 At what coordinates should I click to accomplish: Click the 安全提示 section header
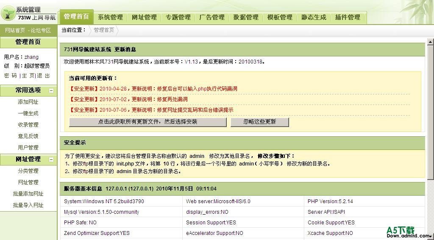(242, 143)
